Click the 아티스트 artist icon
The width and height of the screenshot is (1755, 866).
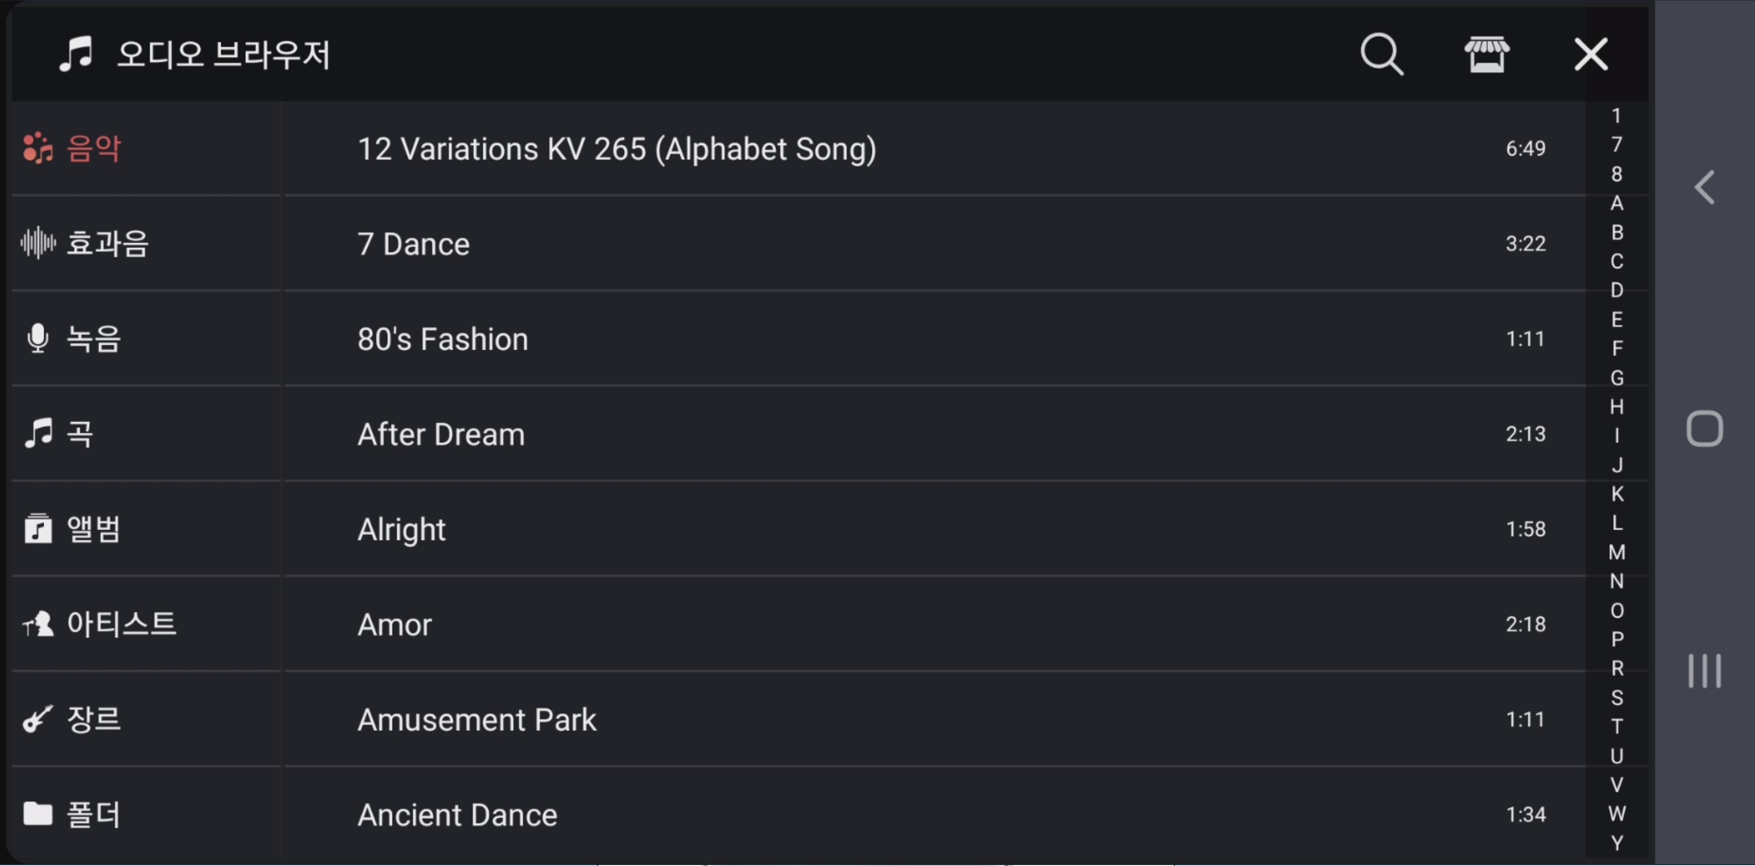pos(38,624)
